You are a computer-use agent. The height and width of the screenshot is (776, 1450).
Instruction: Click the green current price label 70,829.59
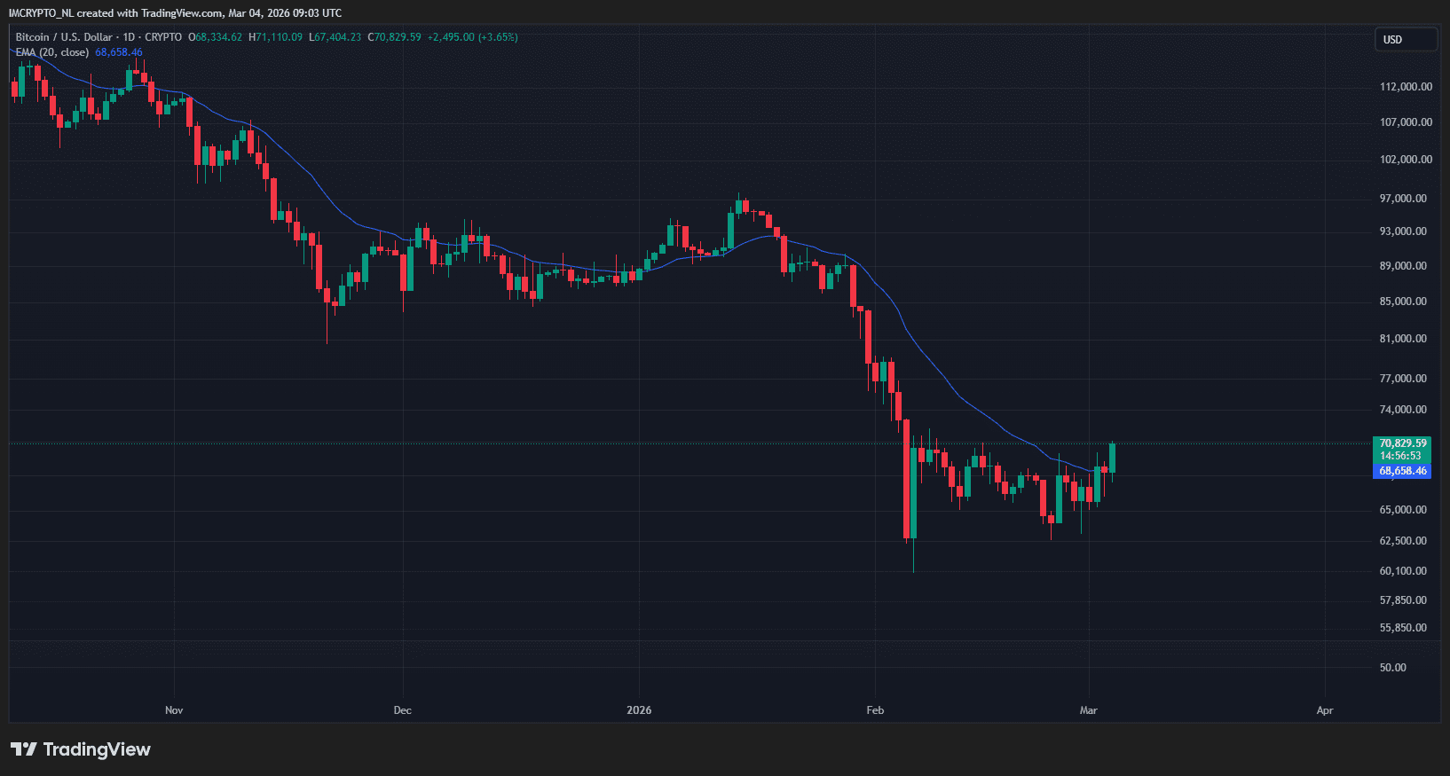click(x=1402, y=443)
